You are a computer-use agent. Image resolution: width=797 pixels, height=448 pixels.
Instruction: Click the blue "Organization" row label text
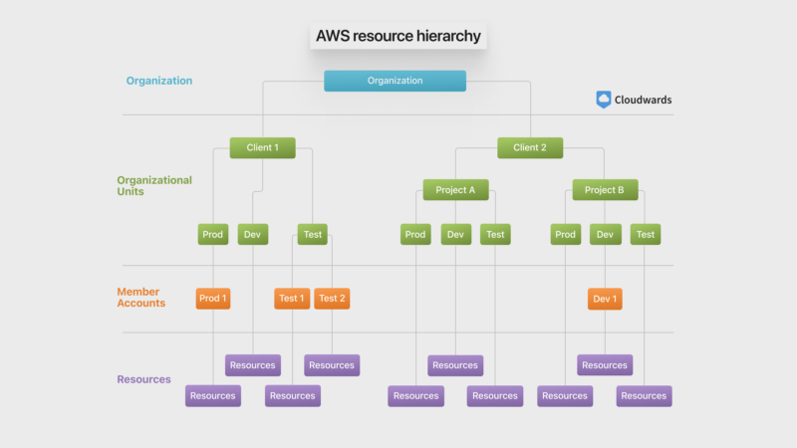tap(159, 81)
